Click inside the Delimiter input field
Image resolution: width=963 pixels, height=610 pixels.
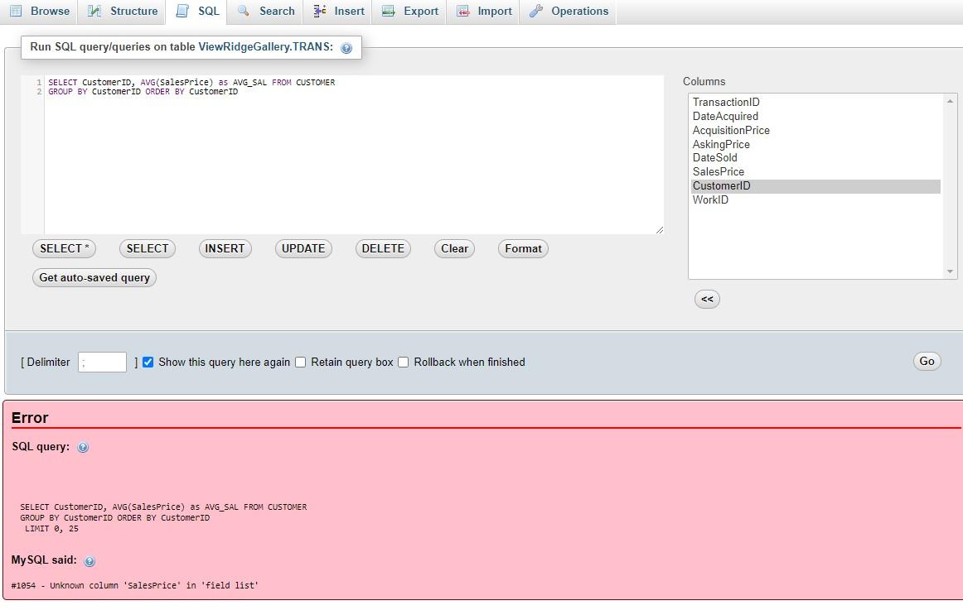point(101,362)
